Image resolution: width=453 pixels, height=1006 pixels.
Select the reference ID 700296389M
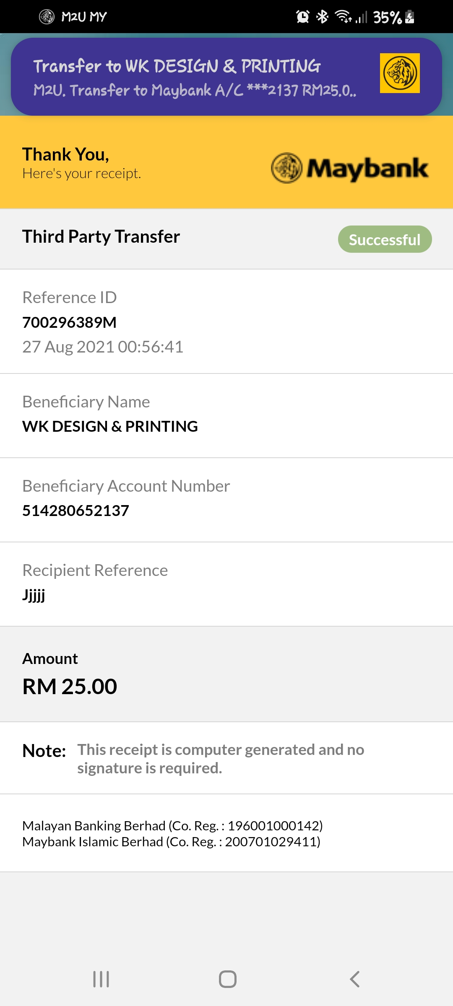tap(70, 322)
